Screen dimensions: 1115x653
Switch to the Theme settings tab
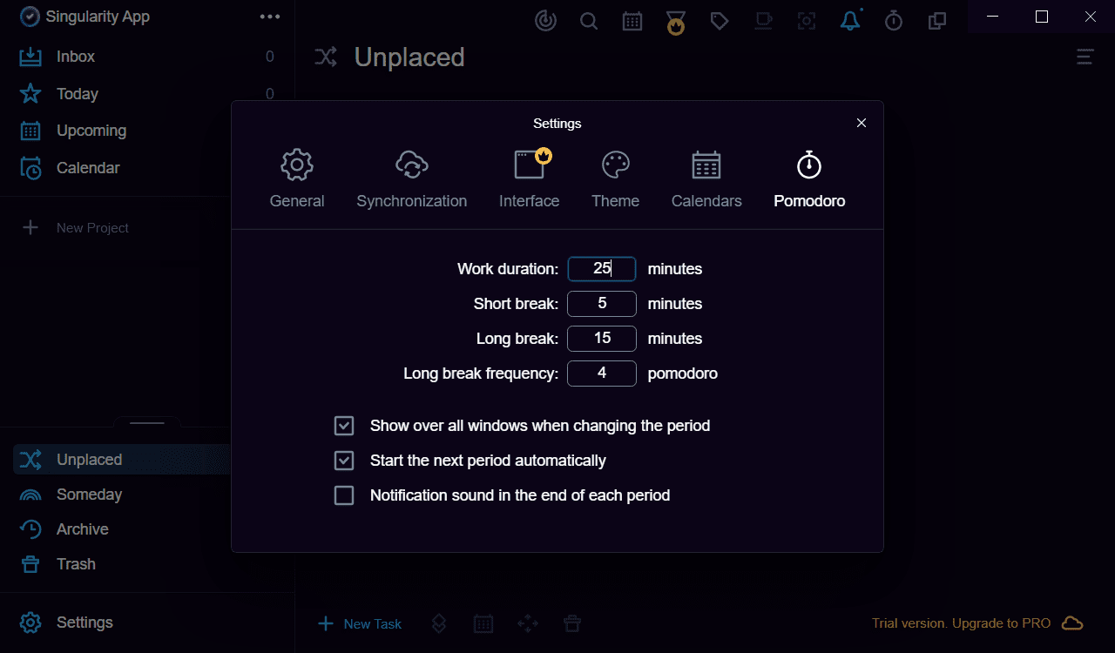click(x=615, y=178)
